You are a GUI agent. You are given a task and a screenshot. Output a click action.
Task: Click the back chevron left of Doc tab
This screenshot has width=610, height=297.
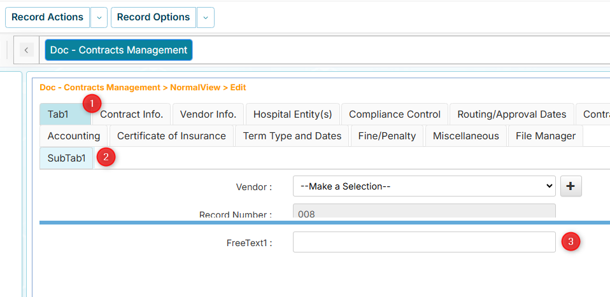(x=27, y=50)
